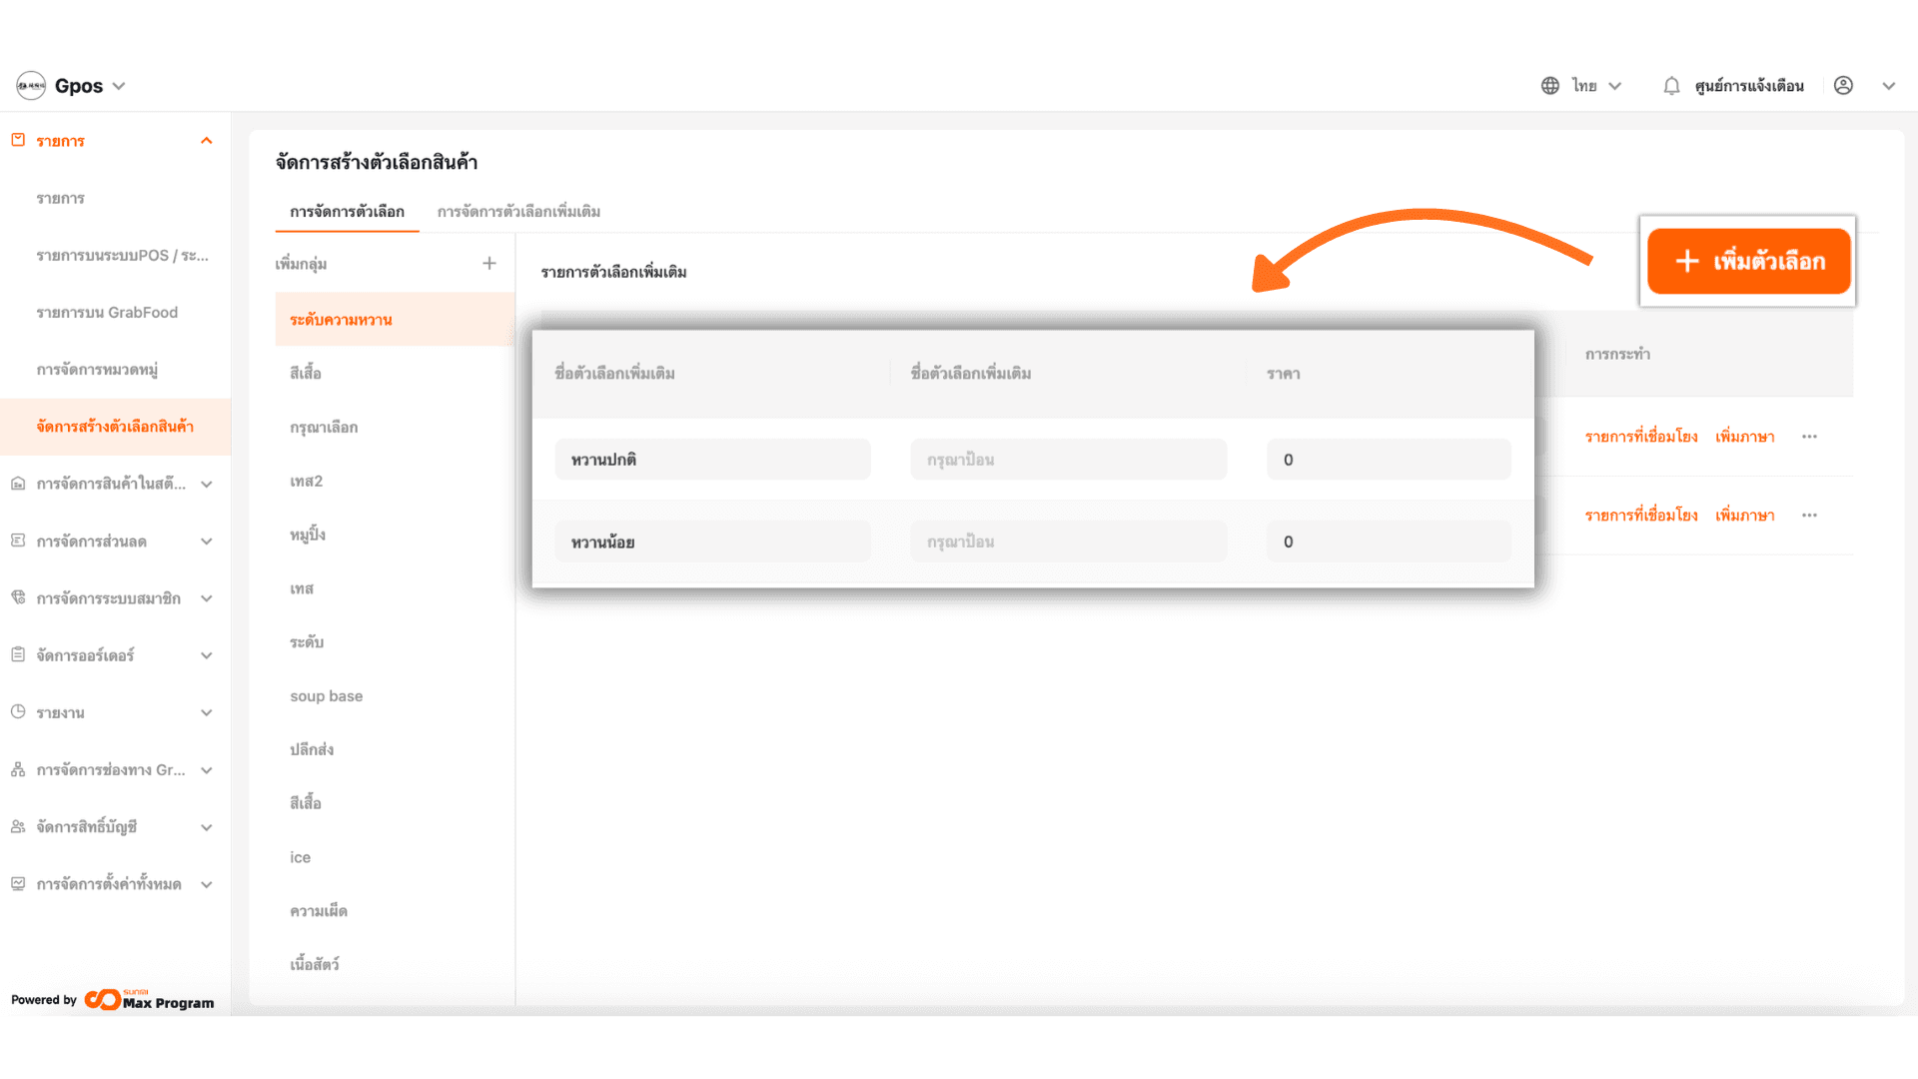This screenshot has width=1918, height=1079.
Task: Click รายการที่เชื่อมโยง link in first row
Action: [1640, 437]
